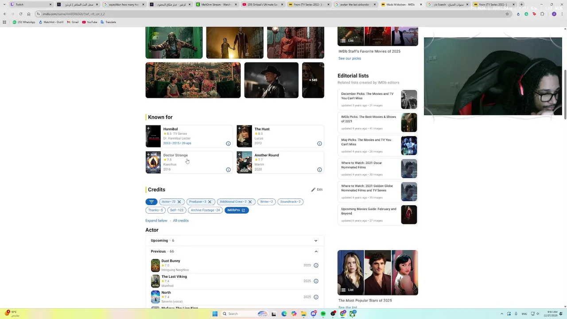Open the Doctor Strange title link
567x319 pixels.
175,155
